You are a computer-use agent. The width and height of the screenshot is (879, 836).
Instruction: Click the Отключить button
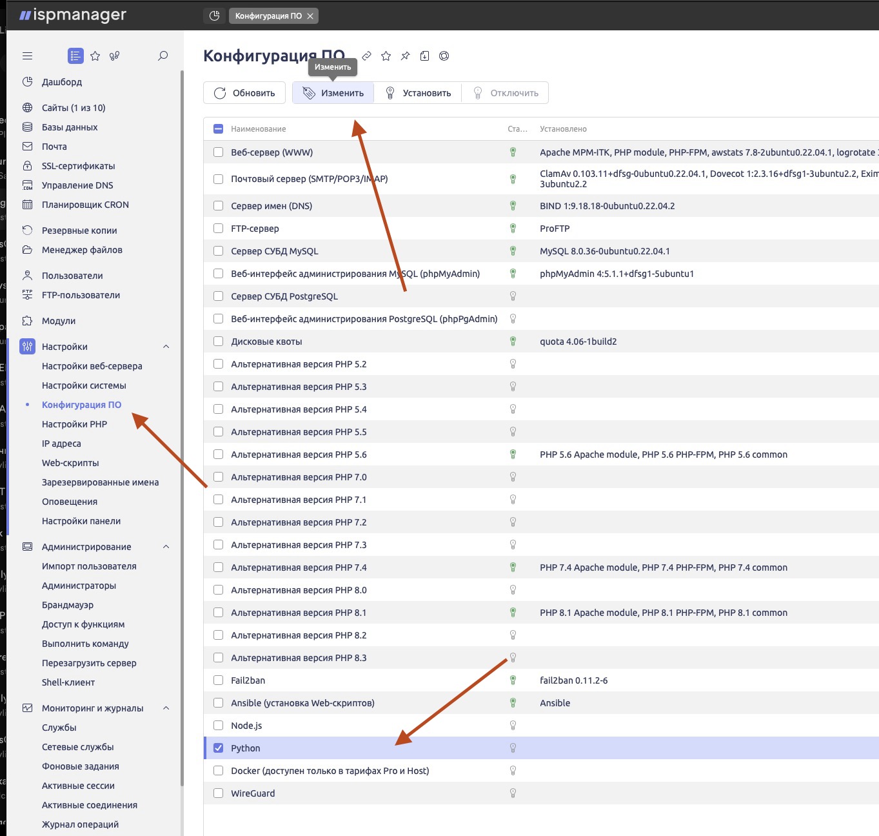505,93
